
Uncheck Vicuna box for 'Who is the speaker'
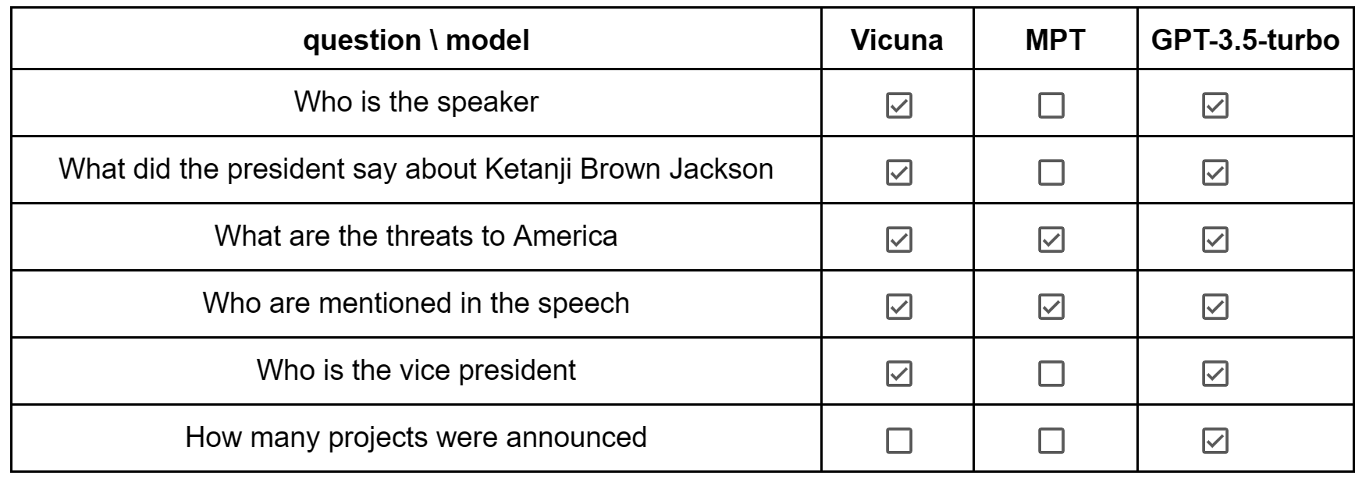coord(898,105)
